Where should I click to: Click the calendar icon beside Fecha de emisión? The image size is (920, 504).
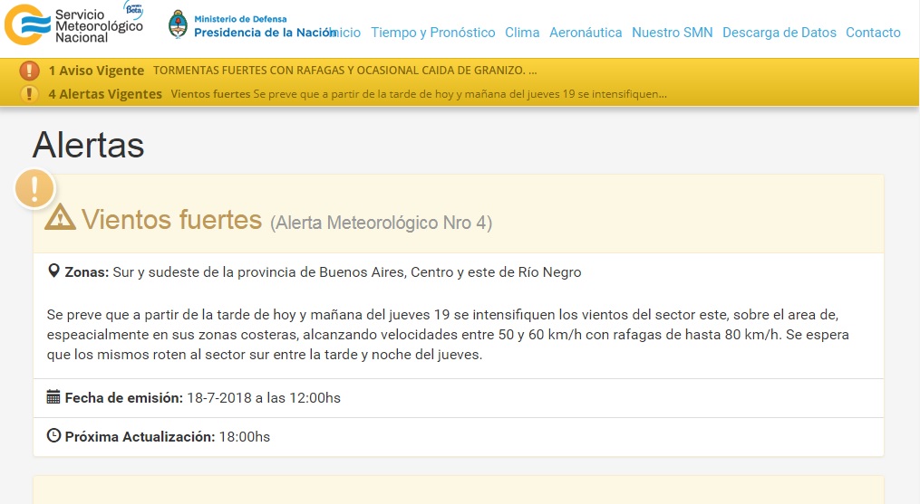[53, 397]
